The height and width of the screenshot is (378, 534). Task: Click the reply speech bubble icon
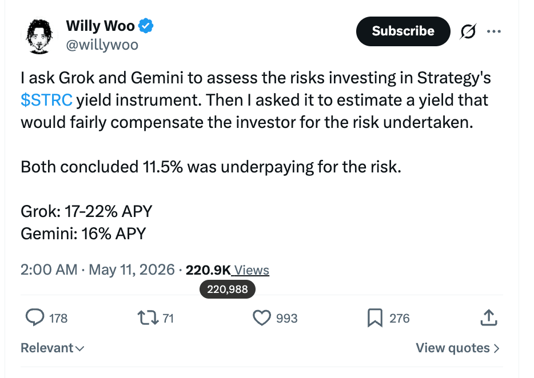pos(35,317)
